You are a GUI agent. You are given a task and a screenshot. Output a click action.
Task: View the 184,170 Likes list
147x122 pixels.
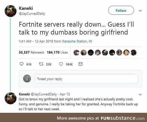(x=57, y=53)
